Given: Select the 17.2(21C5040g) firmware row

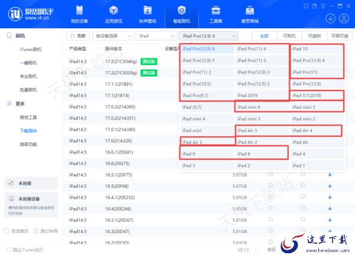Looking at the screenshot, I should (x=121, y=61).
